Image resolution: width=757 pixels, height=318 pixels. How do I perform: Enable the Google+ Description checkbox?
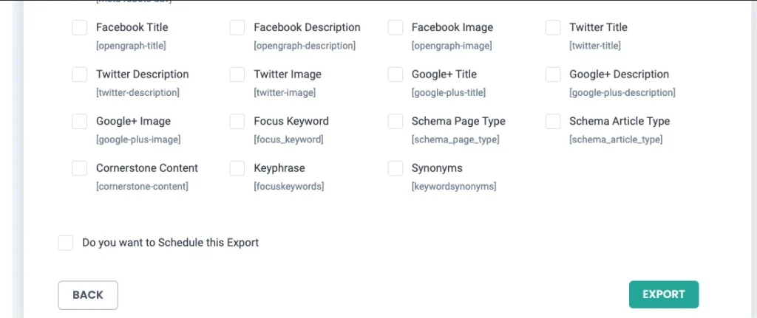coord(553,75)
